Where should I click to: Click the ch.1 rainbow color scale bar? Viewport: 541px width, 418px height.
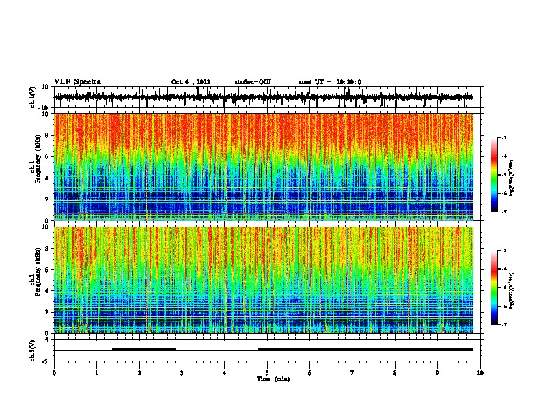[x=494, y=175]
